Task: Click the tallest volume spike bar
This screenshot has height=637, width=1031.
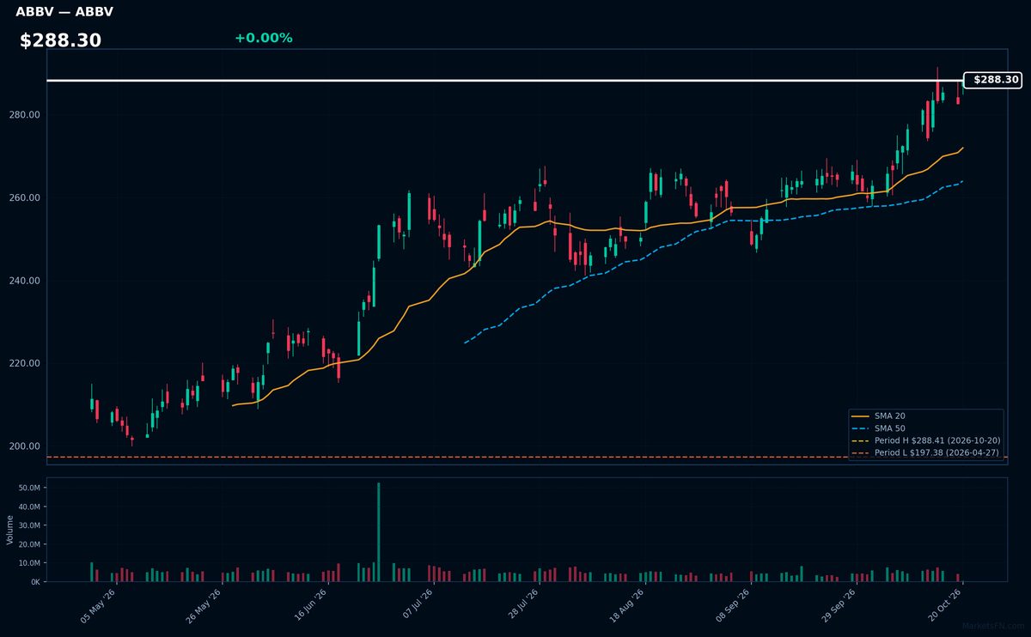Action: click(x=378, y=532)
